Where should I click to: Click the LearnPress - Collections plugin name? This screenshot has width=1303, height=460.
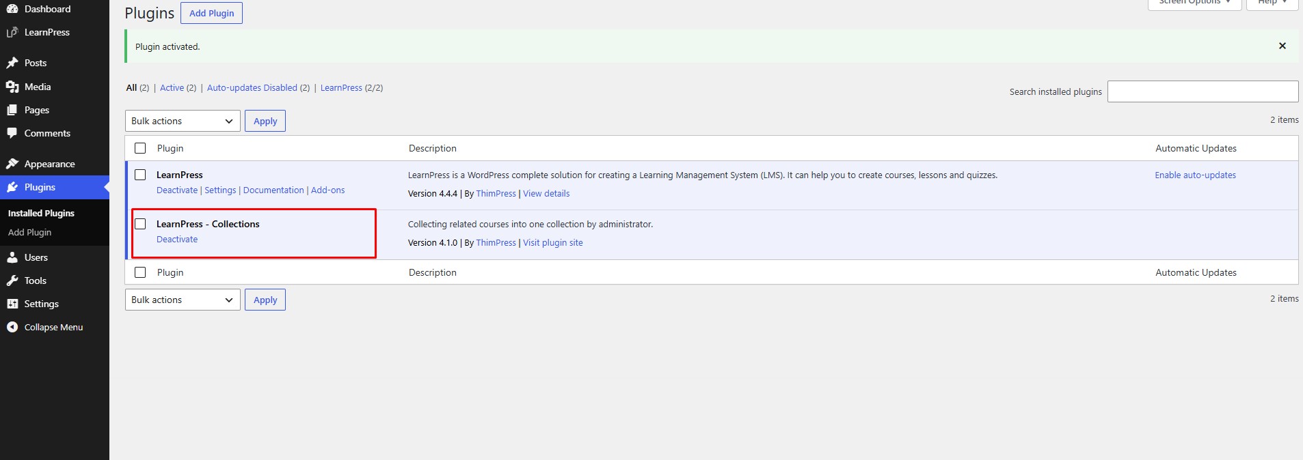coord(208,224)
